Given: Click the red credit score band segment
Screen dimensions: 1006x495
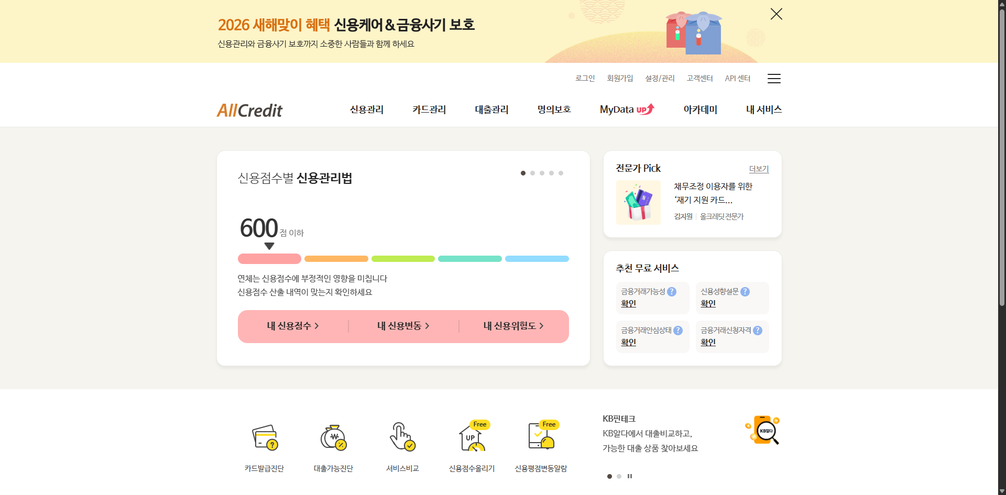Looking at the screenshot, I should tap(269, 258).
